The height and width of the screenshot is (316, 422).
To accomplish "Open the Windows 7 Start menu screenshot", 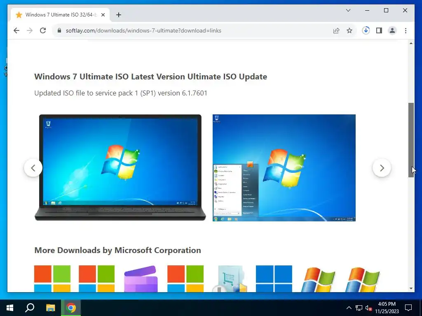I will click(x=284, y=168).
